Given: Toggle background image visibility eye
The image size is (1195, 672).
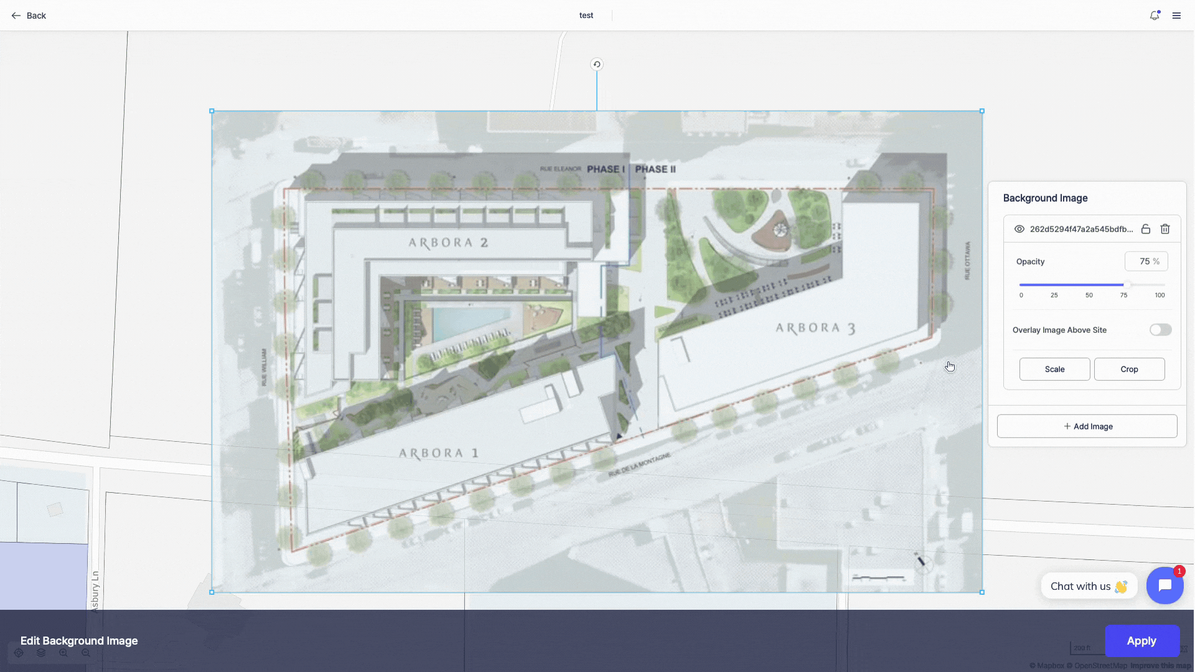Looking at the screenshot, I should pos(1019,229).
